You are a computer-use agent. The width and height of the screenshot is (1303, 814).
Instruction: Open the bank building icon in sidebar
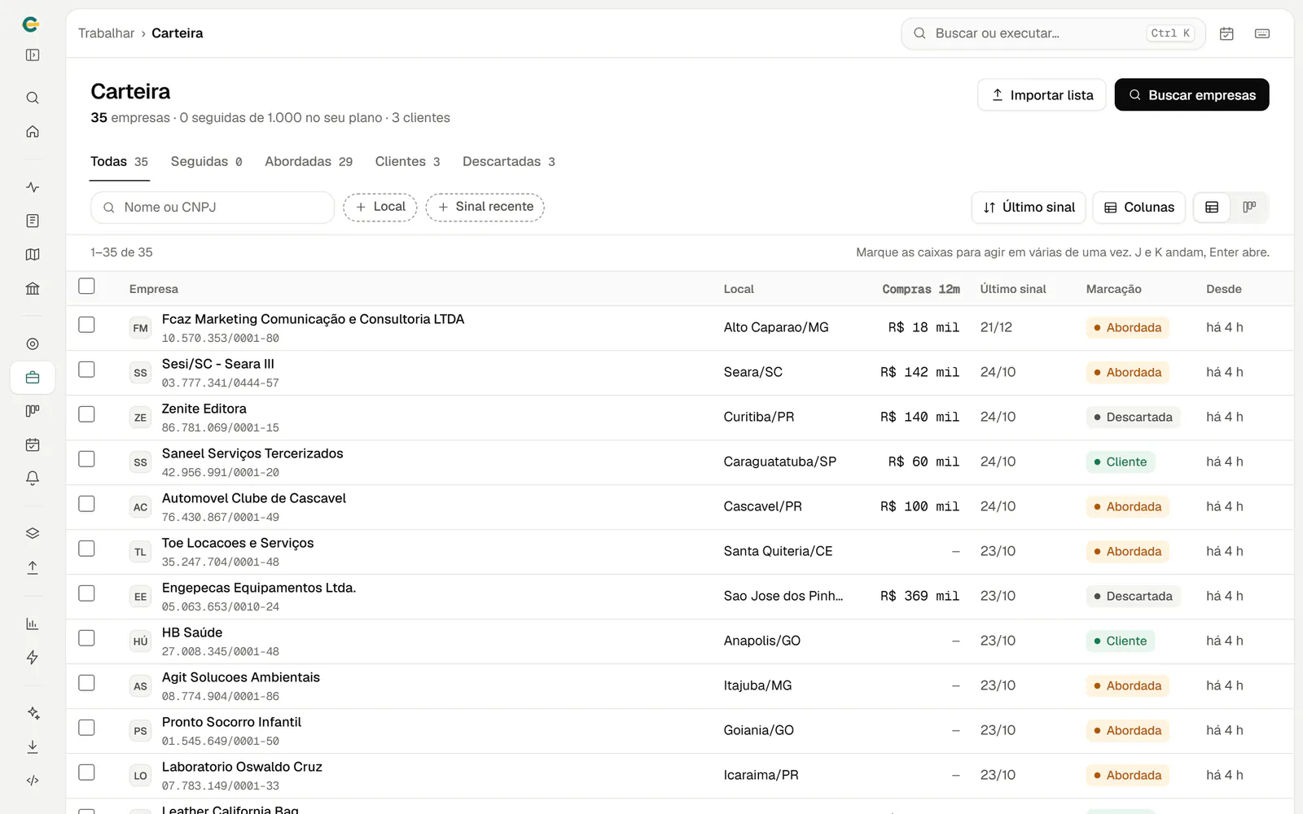33,288
